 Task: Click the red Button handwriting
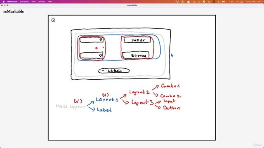[x=172, y=108]
